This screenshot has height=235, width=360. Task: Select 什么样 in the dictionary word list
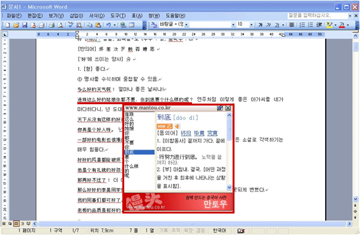pos(132,166)
